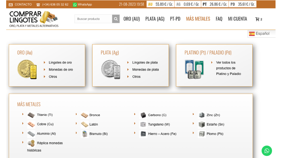Click the gold coin and bar thumbnail
Screen dimensions: 282x158
click(x=28, y=70)
